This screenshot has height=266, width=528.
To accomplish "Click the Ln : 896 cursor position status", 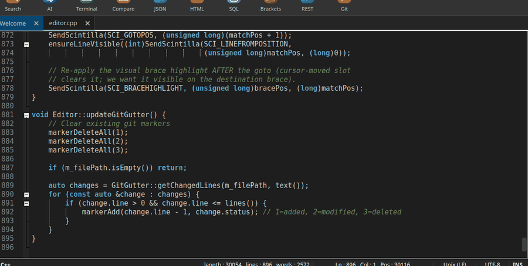I will pos(373,264).
